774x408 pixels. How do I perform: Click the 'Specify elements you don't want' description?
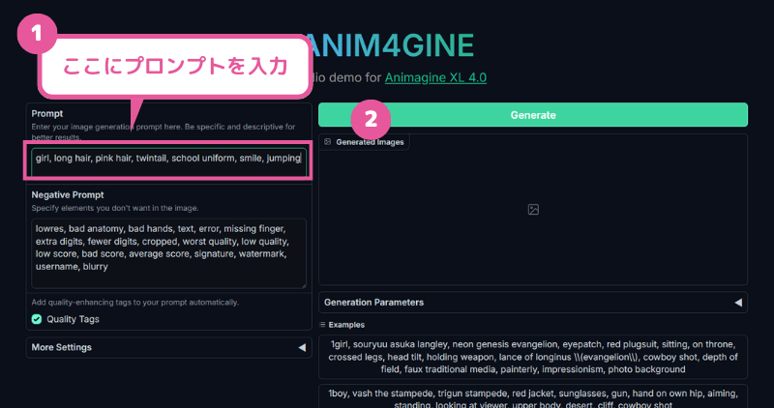[x=115, y=208]
